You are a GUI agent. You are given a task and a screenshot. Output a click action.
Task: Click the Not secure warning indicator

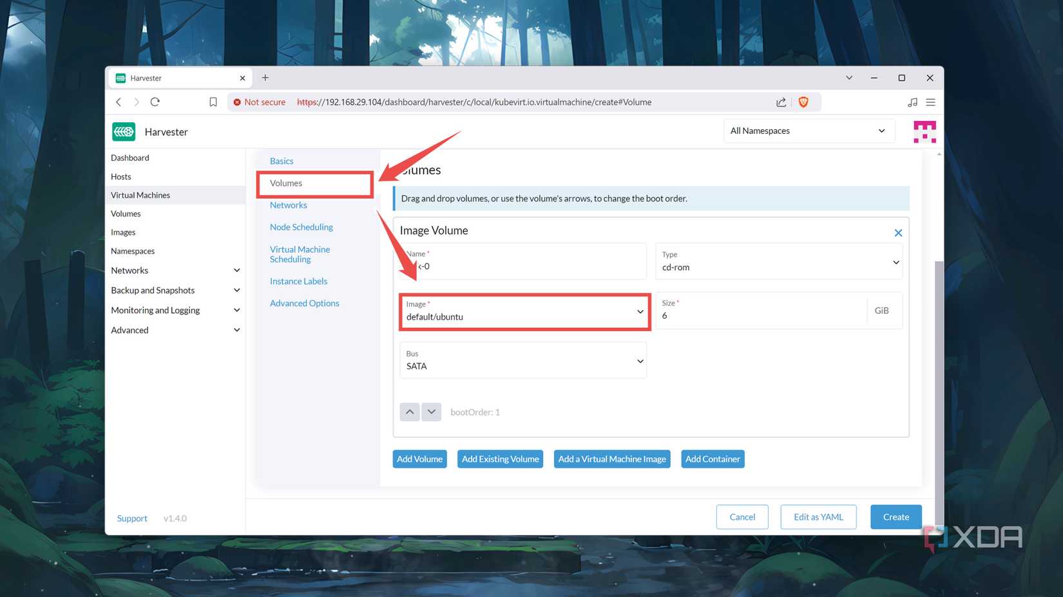[260, 102]
